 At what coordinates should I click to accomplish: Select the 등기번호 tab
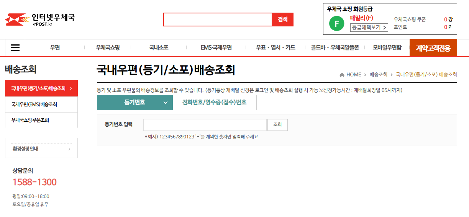pyautogui.click(x=135, y=103)
